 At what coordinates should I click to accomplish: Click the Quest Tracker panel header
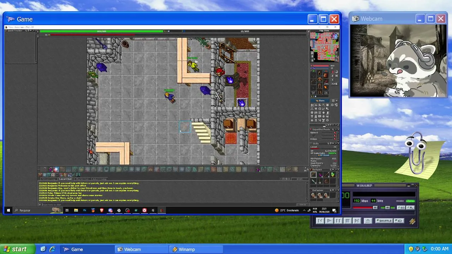click(20, 31)
